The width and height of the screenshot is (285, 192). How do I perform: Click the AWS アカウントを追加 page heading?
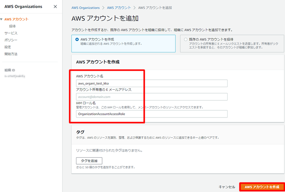105,19
